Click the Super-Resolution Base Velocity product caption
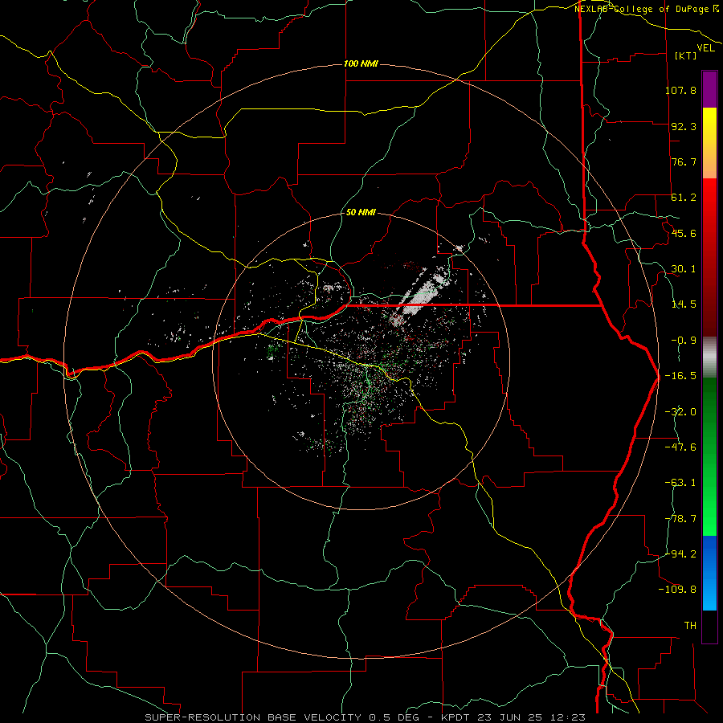The width and height of the screenshot is (723, 723). point(366,717)
